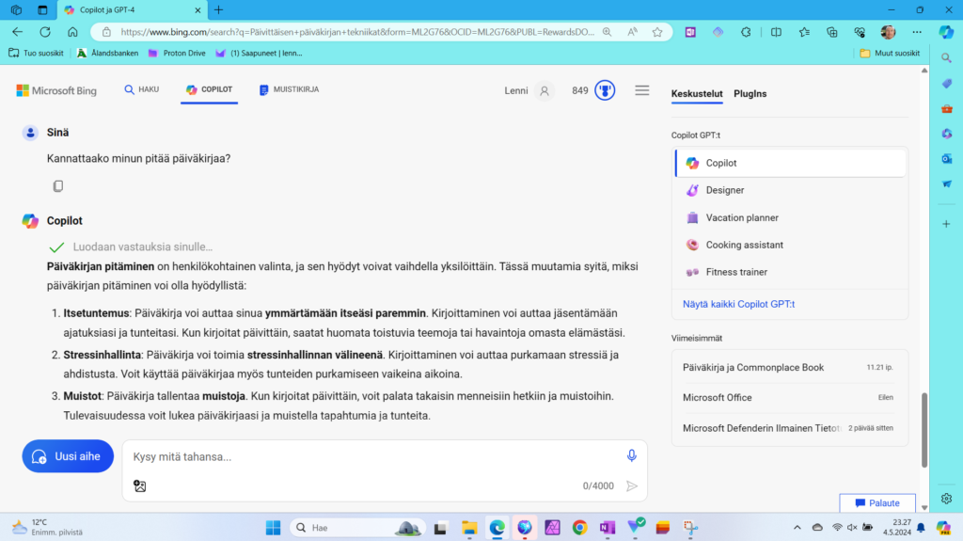Open Google Chrome from the taskbar
The height and width of the screenshot is (541, 963).
click(x=579, y=528)
